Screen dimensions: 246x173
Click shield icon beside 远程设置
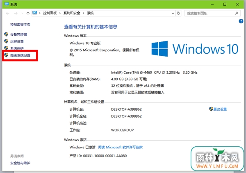tap(6, 41)
